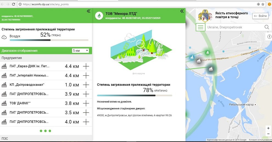Click the Предприятия section header
Screen dimensions: 272x142
[12, 58]
